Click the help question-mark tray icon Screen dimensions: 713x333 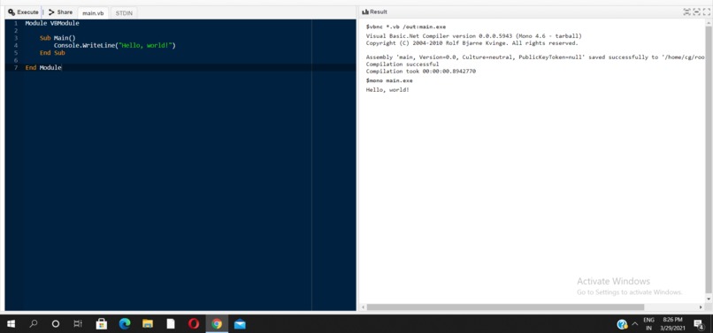(622, 324)
